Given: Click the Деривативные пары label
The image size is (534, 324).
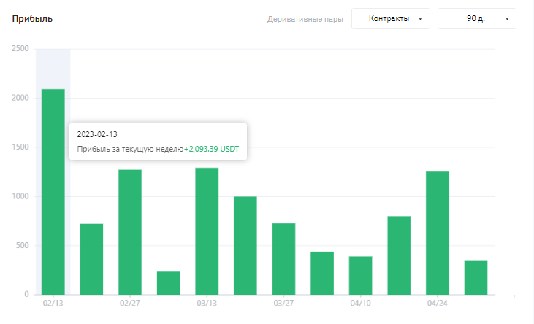Looking at the screenshot, I should [305, 19].
